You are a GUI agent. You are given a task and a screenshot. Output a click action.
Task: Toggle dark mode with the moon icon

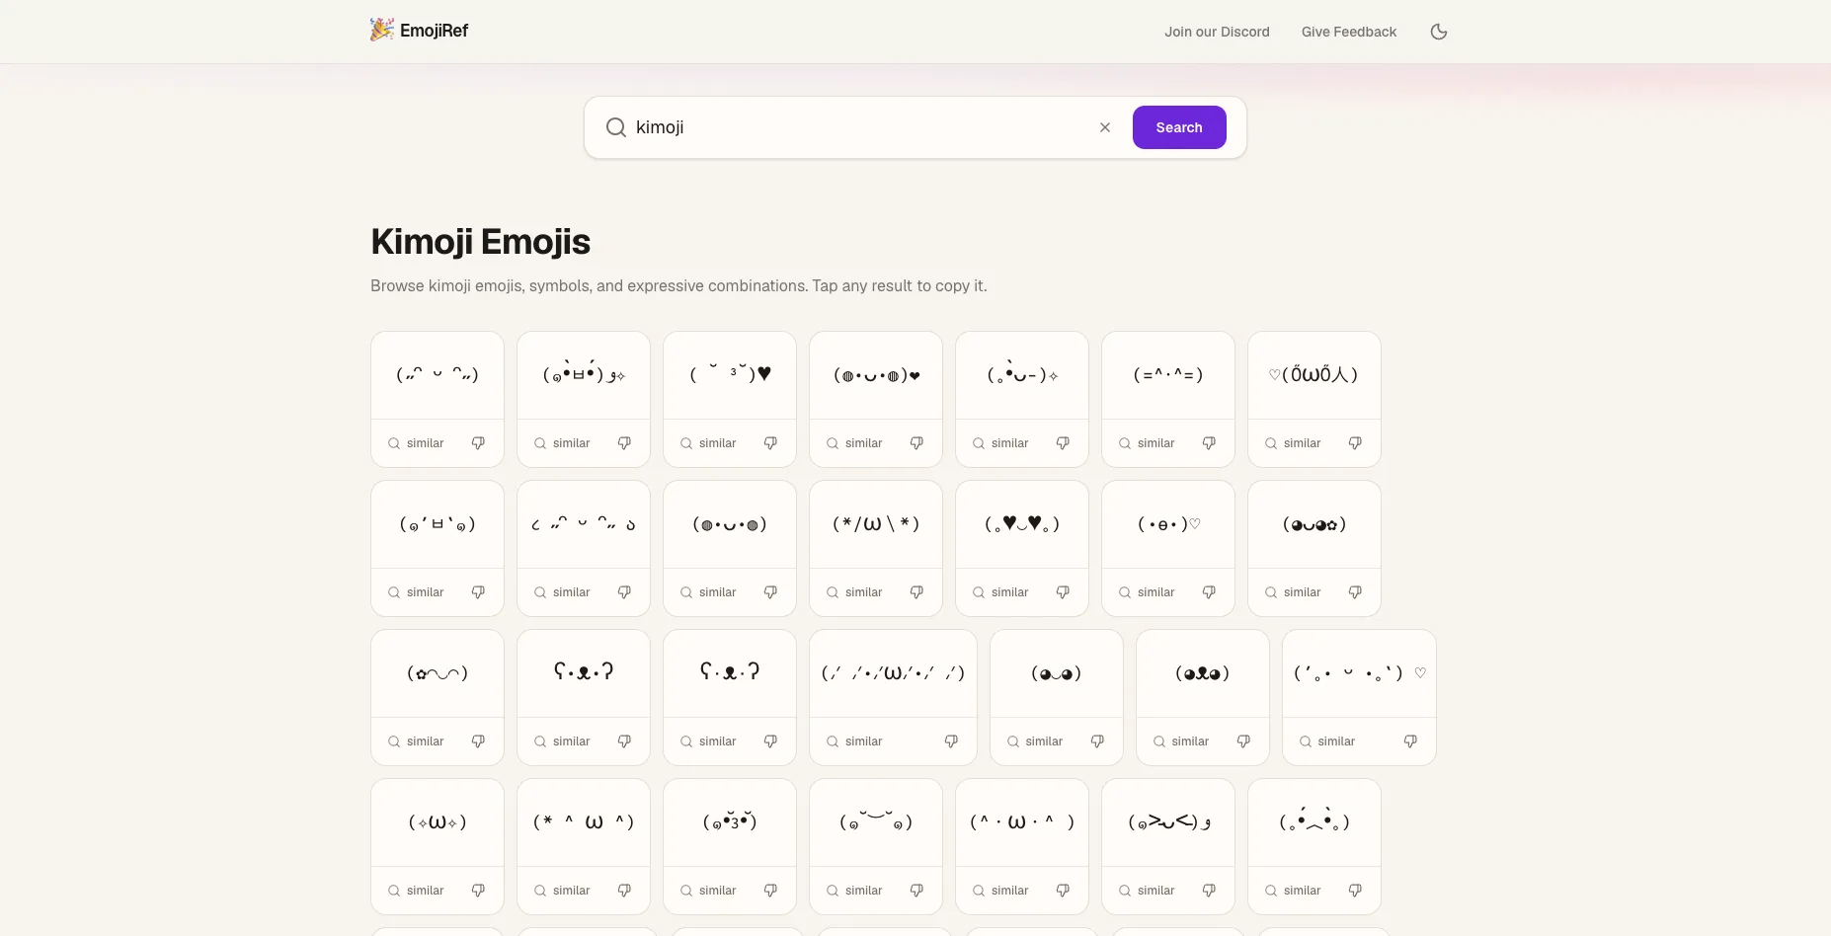click(1439, 32)
